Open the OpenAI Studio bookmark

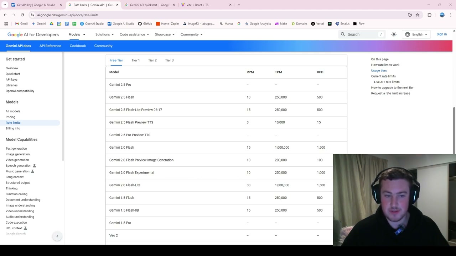click(x=92, y=24)
